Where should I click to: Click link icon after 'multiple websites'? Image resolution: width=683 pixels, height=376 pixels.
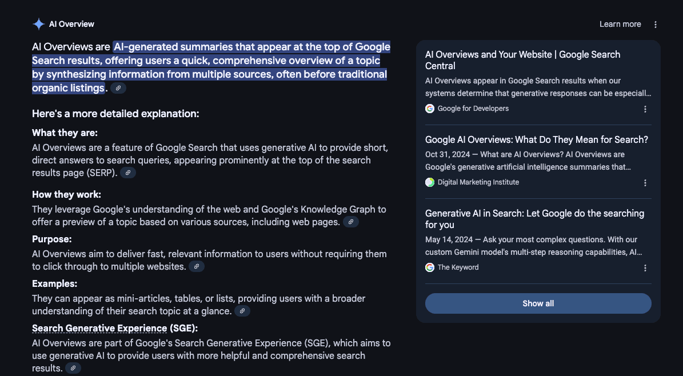[197, 266]
